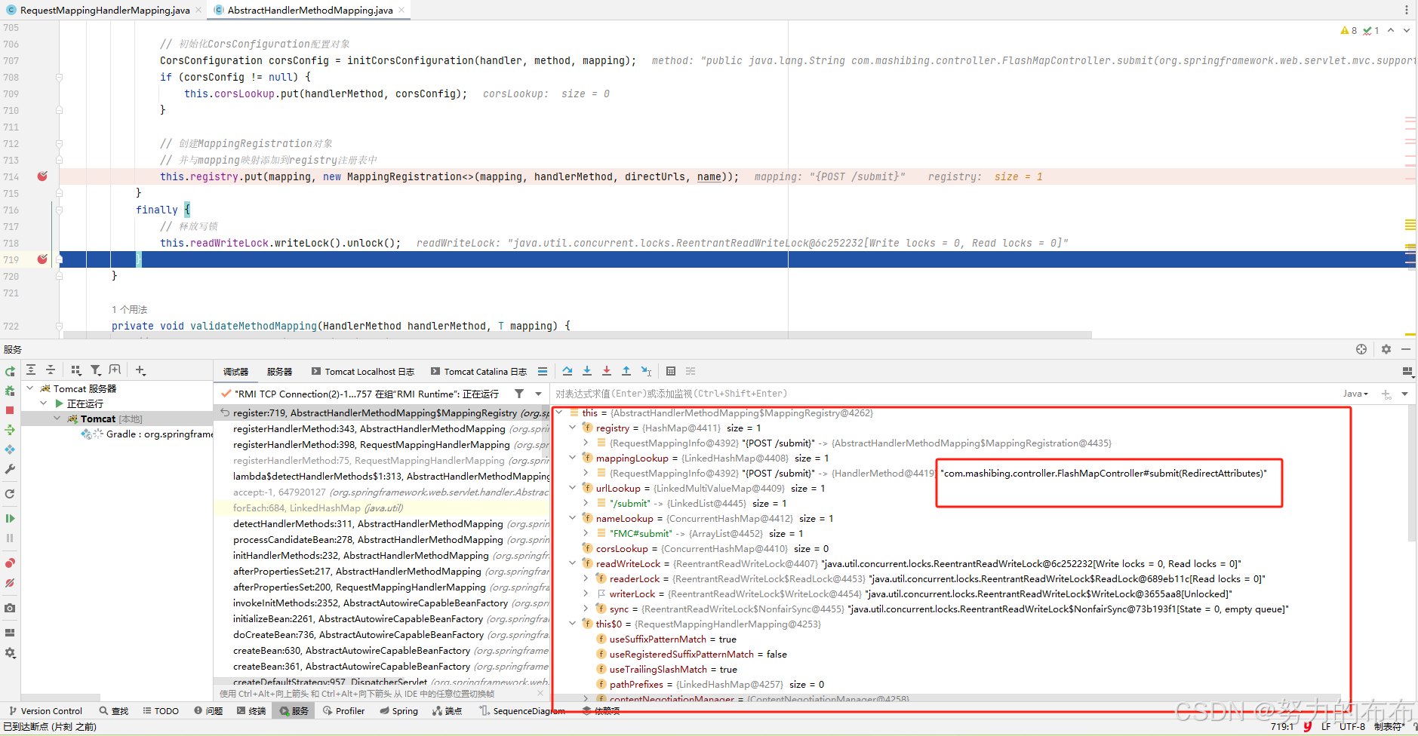Click the green deploy arrow icon
This screenshot has height=736, width=1418.
coord(10,430)
